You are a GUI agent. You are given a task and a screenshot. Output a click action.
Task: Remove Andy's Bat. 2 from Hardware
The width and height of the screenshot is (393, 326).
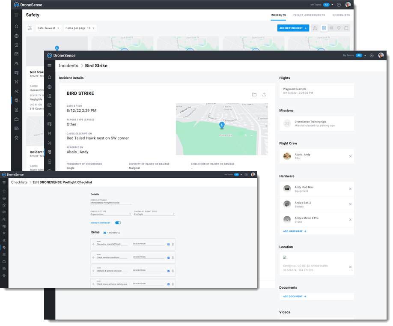(350, 204)
